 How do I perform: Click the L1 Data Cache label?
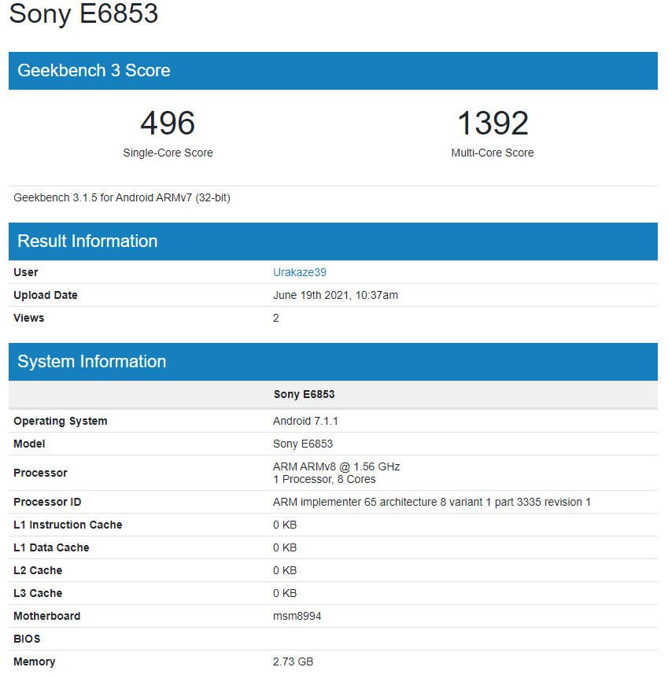click(51, 548)
